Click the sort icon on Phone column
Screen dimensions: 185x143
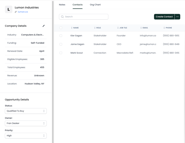(x=164, y=28)
